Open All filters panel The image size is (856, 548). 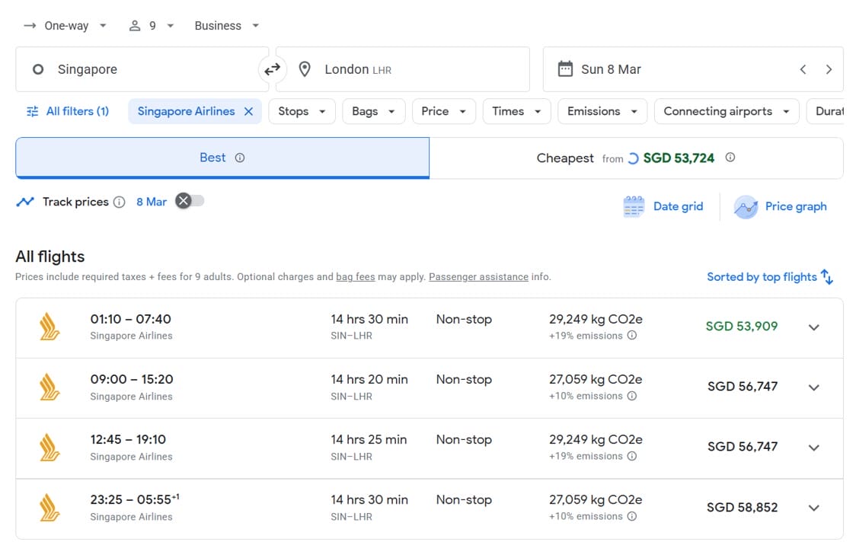pos(67,112)
